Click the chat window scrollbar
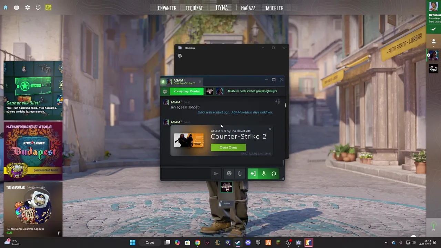441x248 pixels. coord(284,163)
